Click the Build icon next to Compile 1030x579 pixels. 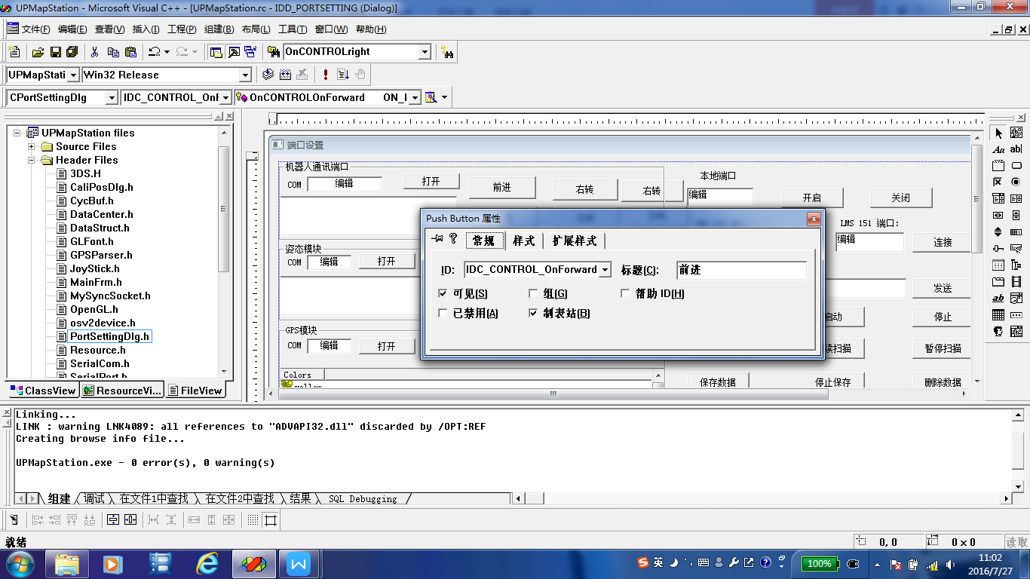tap(285, 74)
